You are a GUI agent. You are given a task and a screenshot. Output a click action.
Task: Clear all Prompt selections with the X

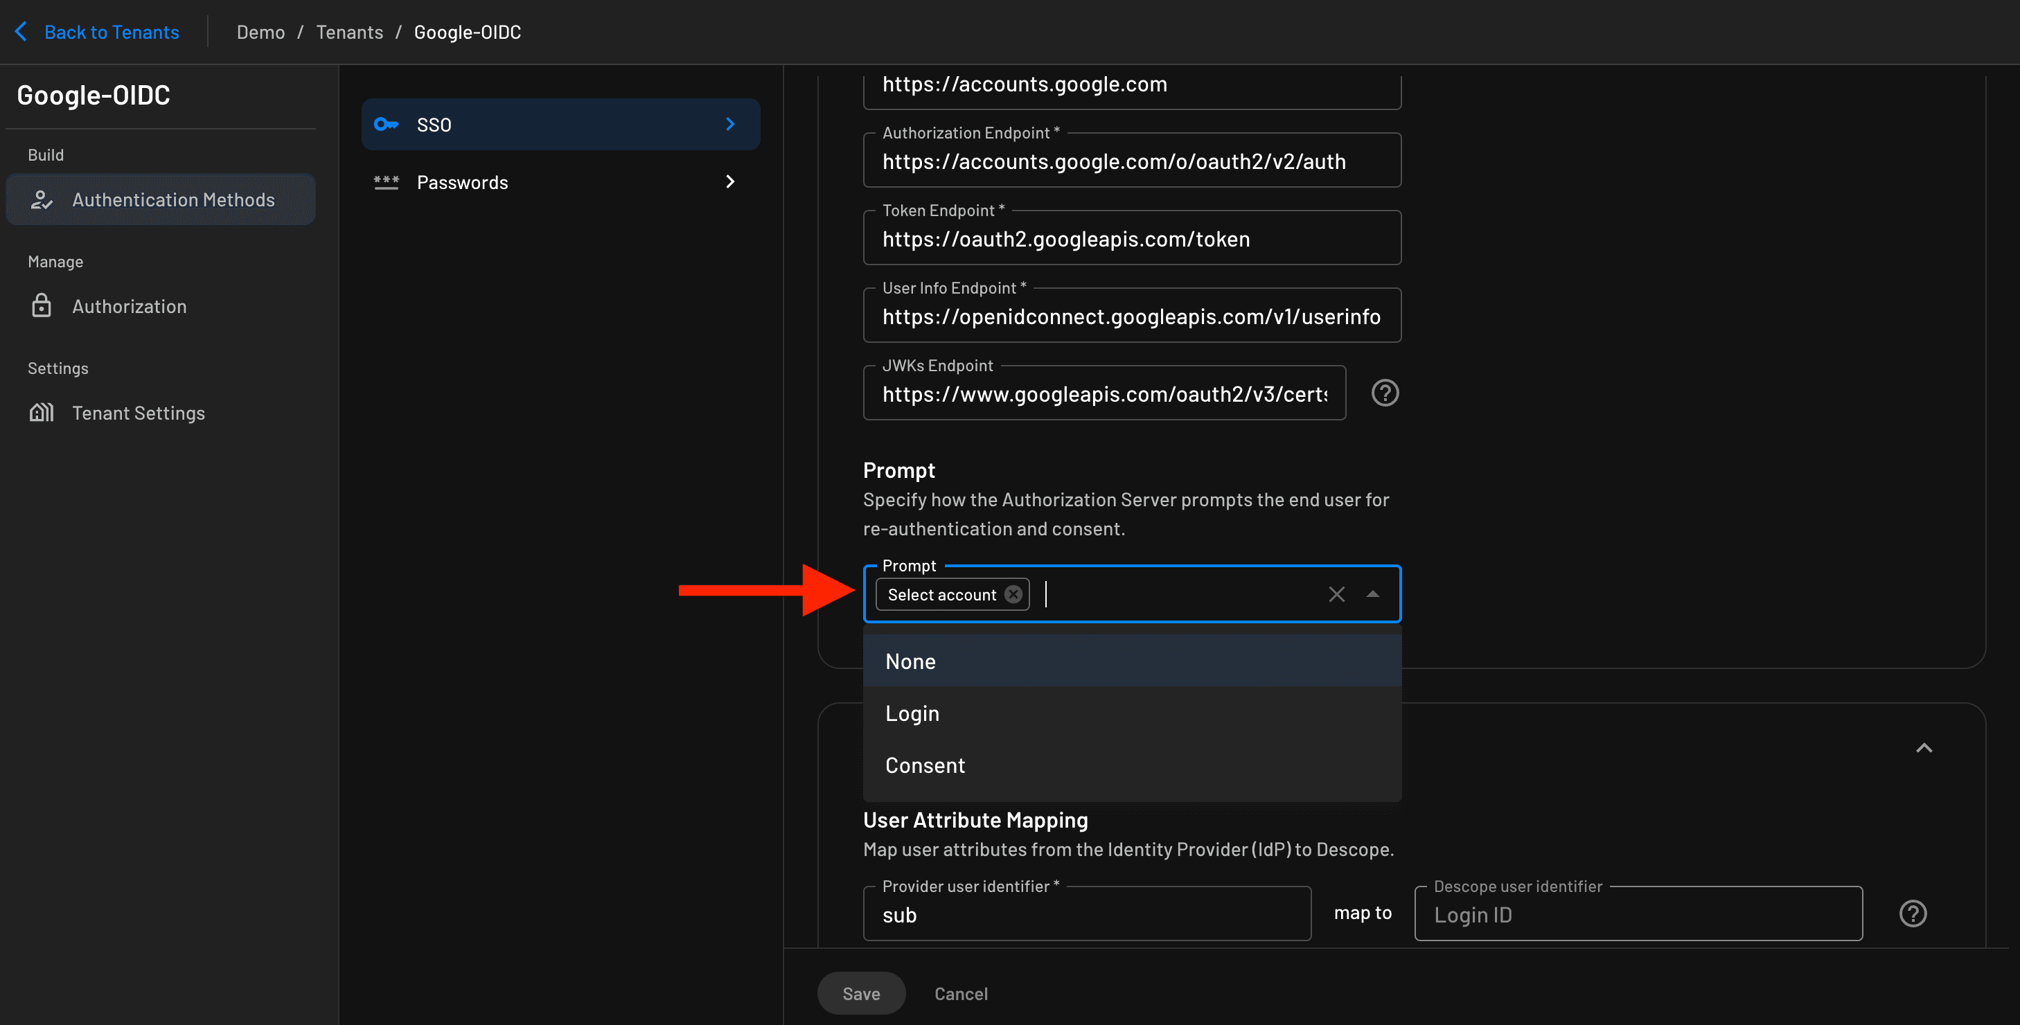(x=1336, y=594)
